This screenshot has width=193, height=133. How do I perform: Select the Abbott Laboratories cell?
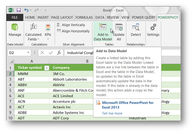pyautogui.click(x=71, y=79)
